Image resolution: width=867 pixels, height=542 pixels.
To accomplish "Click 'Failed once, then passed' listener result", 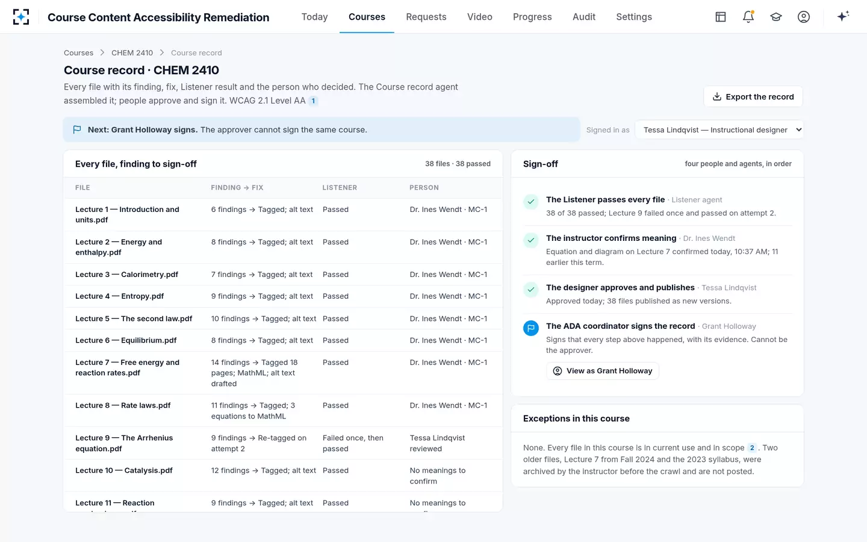I will point(353,443).
